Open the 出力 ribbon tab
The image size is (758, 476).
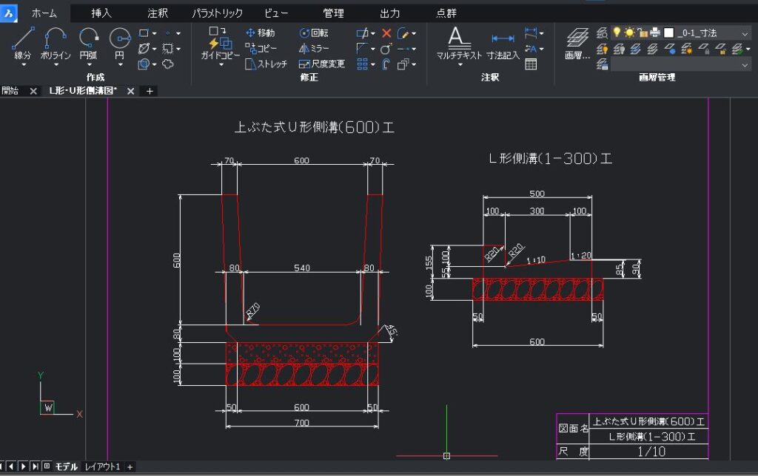click(x=390, y=13)
